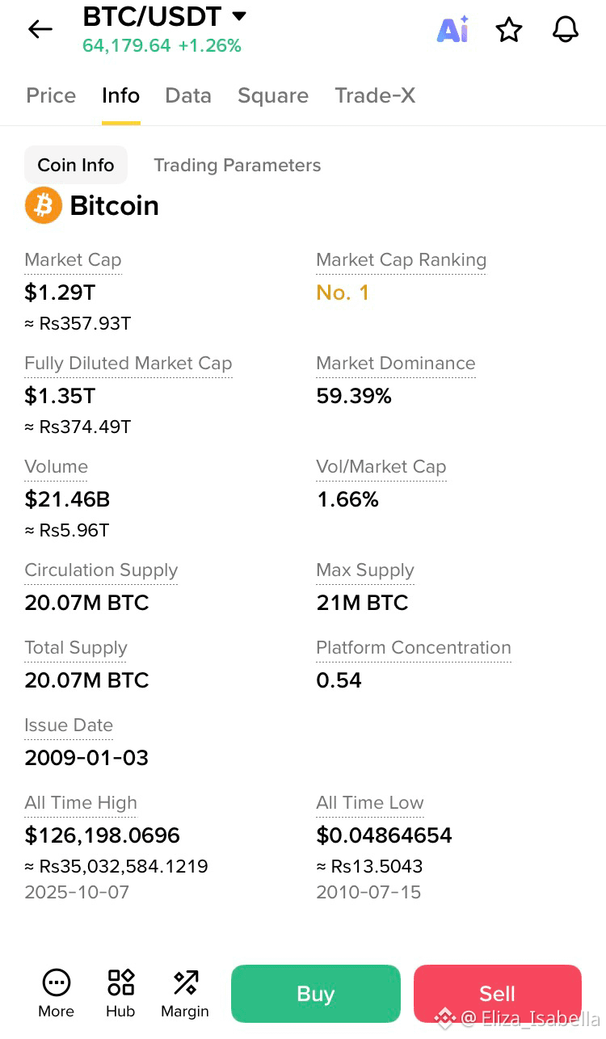Show explanation for Market Dominance label
Viewport: 606px width, 1039px height.
pyautogui.click(x=396, y=364)
